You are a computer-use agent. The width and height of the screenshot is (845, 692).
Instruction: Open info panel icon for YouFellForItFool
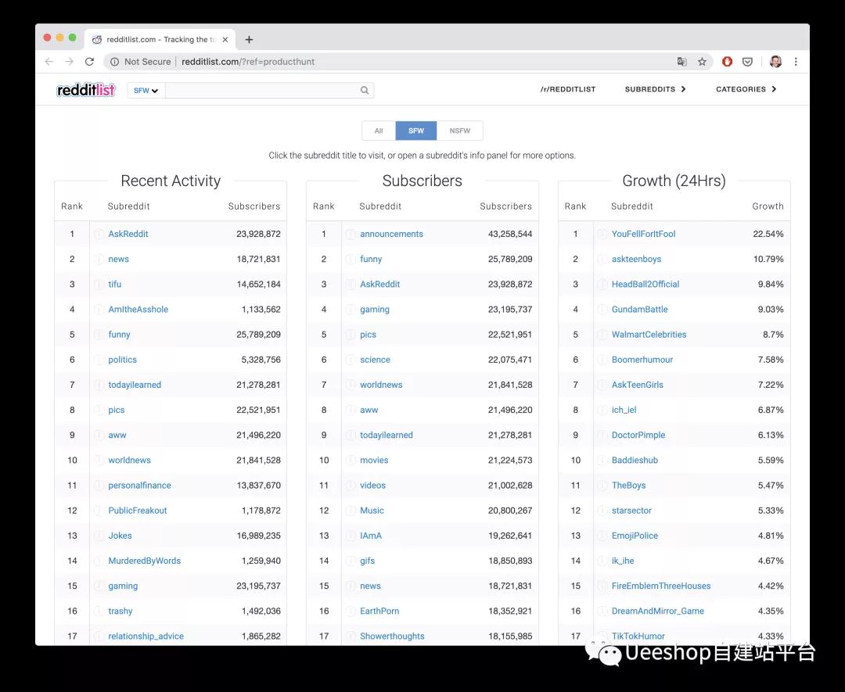coord(602,234)
